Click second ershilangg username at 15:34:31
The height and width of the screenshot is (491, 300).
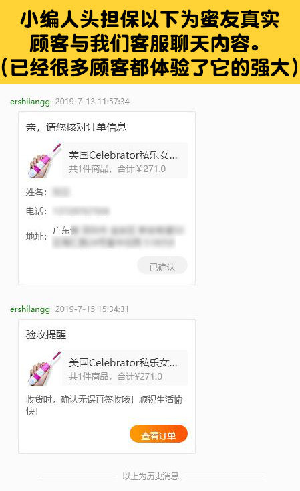[x=30, y=309]
